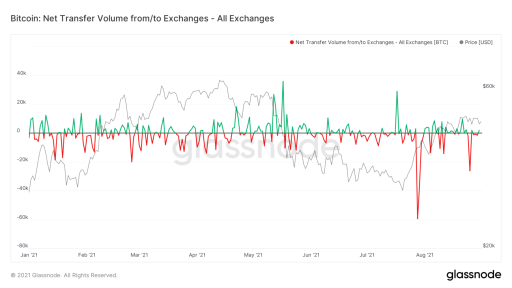Click the $60k right price axis label
This screenshot has width=512, height=288.
pyautogui.click(x=488, y=86)
